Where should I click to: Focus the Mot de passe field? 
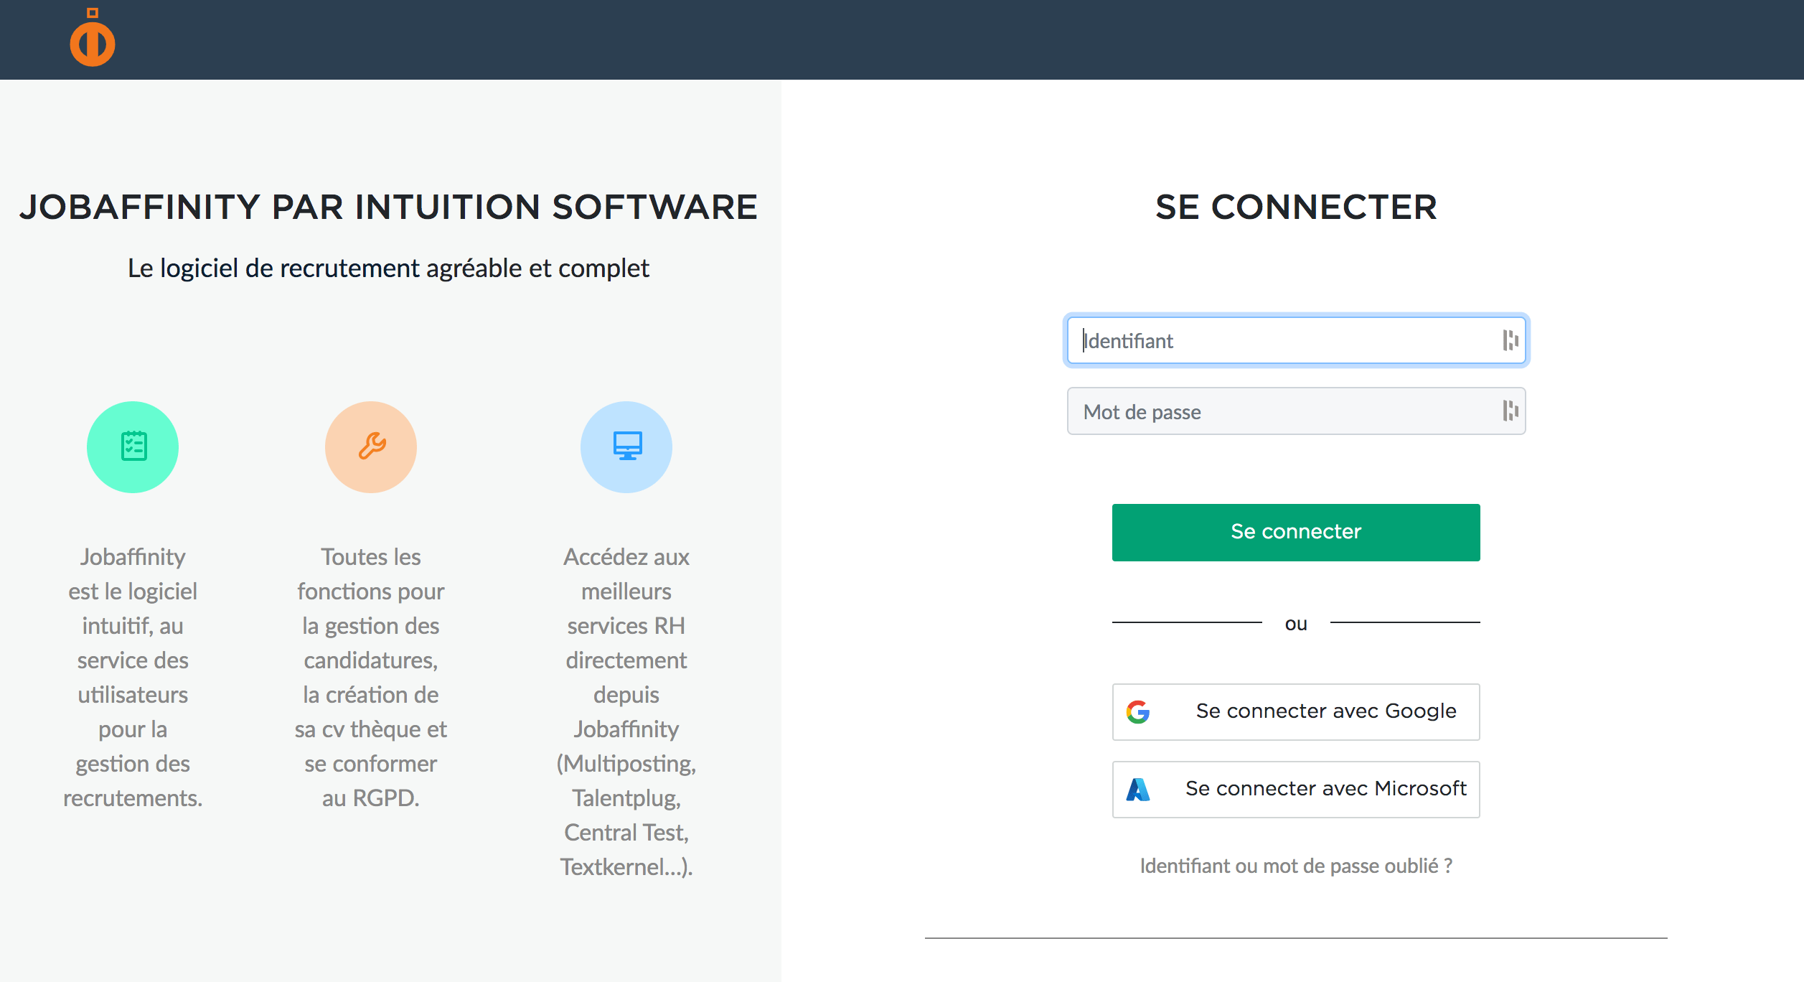pyautogui.click(x=1296, y=411)
